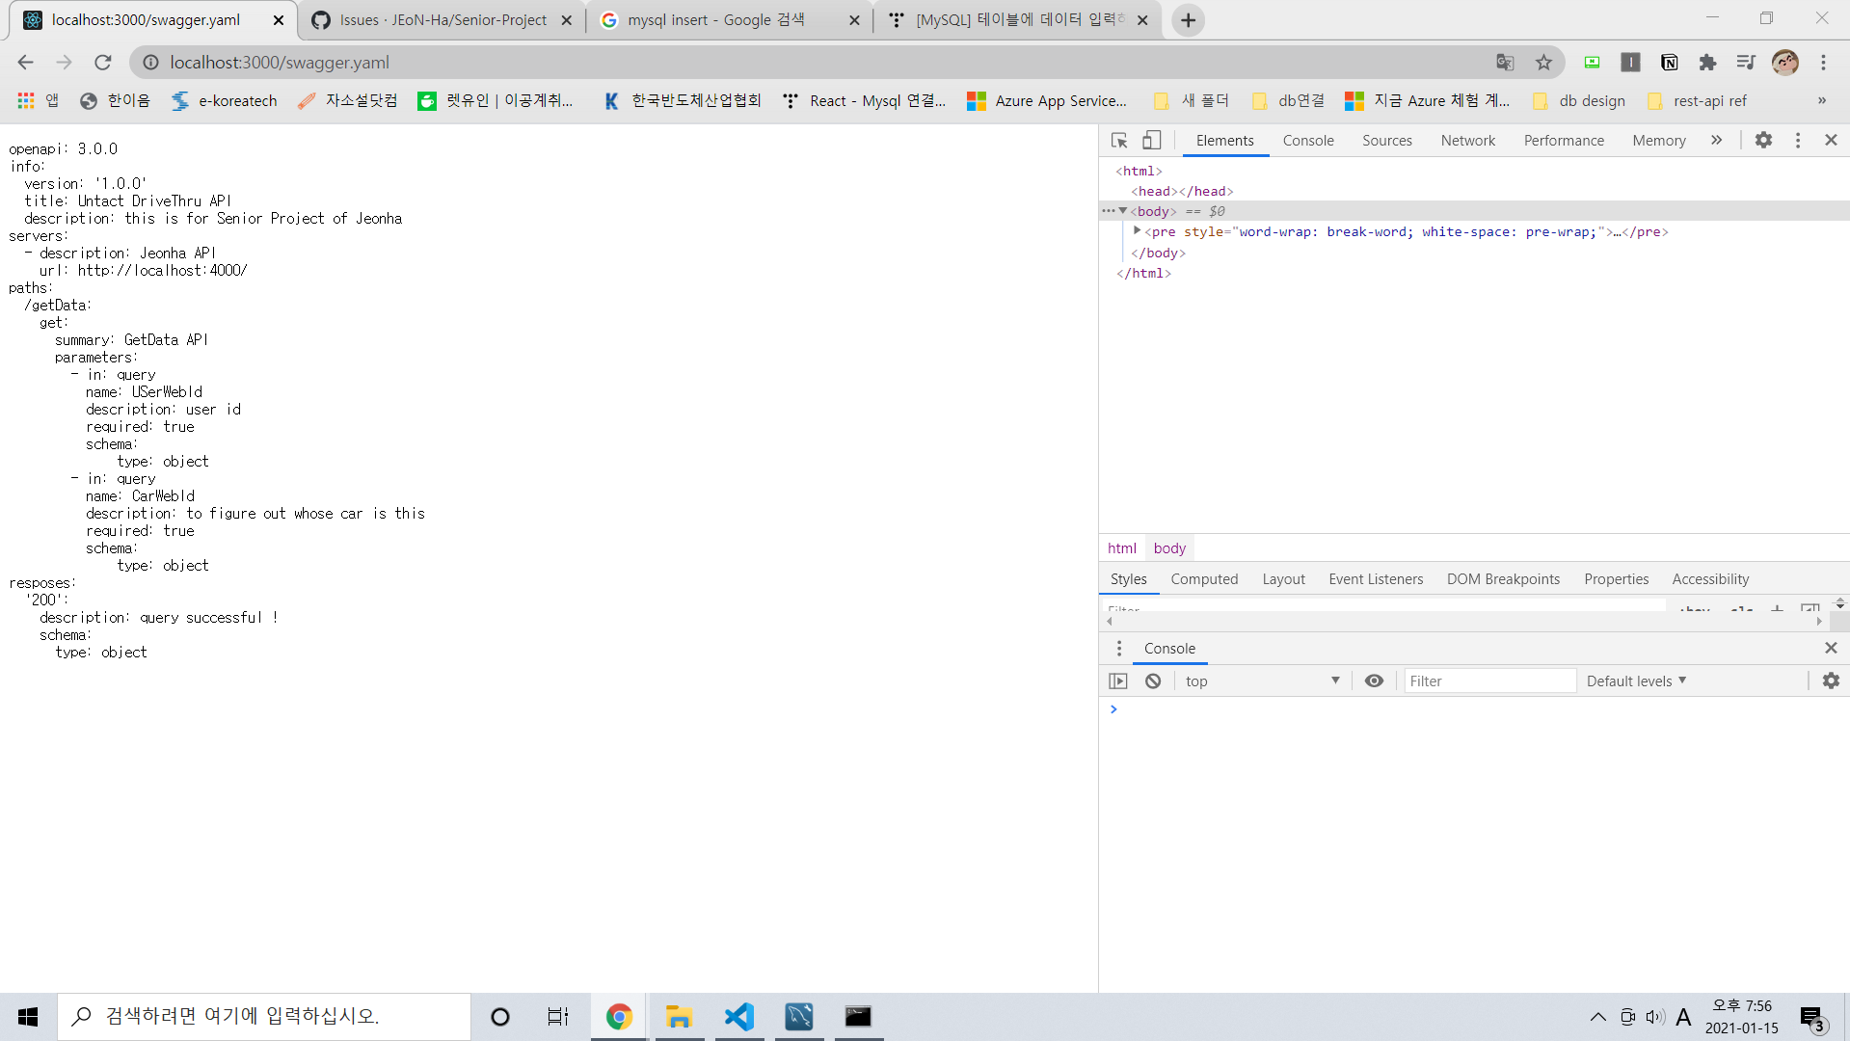Open the Azure App Service bookmark

[x=1047, y=101]
